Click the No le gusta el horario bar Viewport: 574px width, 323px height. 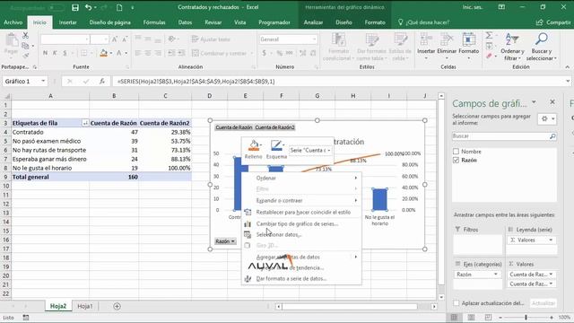pyautogui.click(x=379, y=199)
